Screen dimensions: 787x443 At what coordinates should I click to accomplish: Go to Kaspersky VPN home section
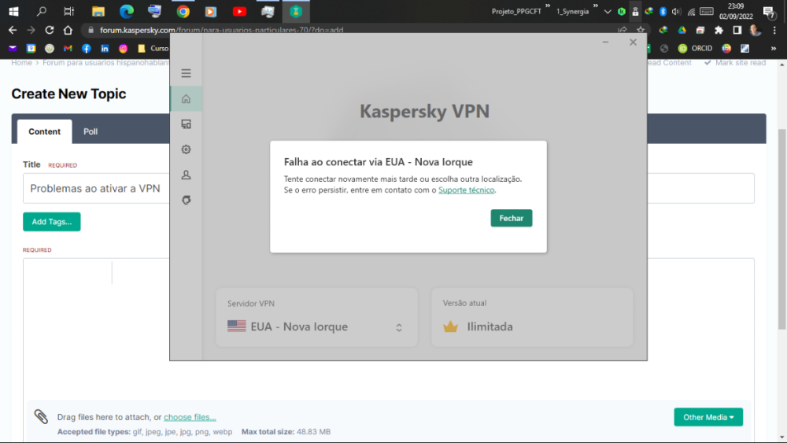tap(187, 99)
